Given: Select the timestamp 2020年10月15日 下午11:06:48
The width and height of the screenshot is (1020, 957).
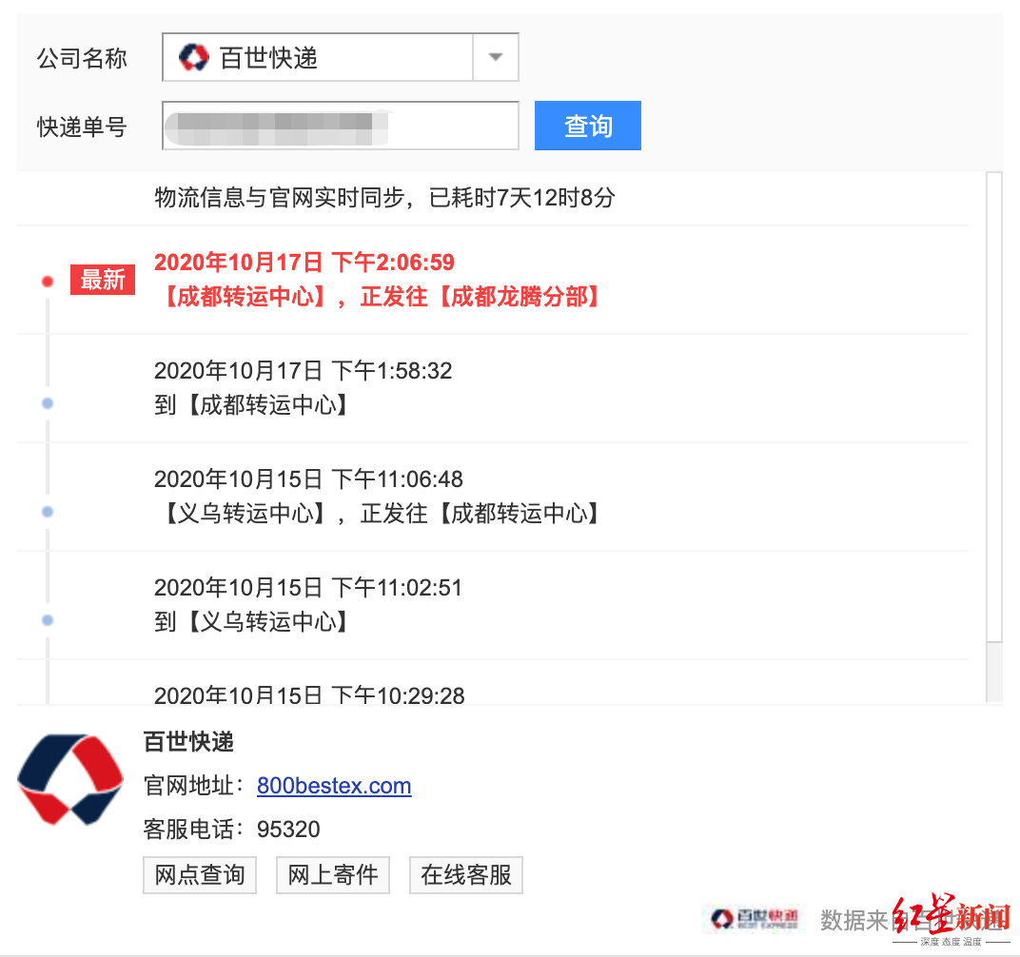Looking at the screenshot, I should [x=308, y=479].
